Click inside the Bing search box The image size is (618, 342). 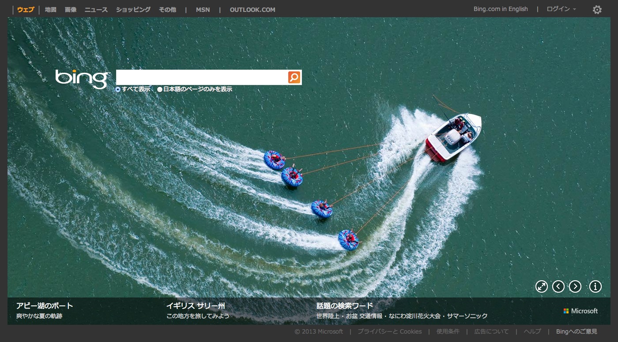pyautogui.click(x=201, y=77)
